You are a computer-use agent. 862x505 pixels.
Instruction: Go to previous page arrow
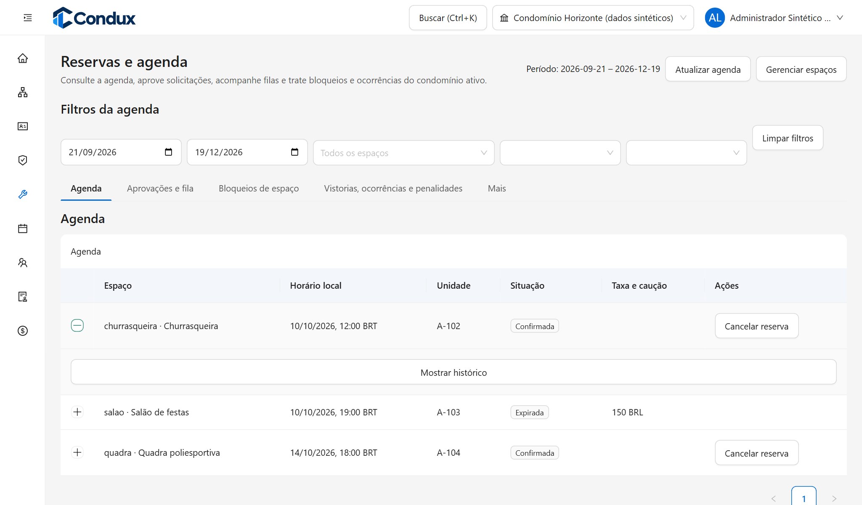point(774,499)
